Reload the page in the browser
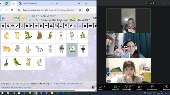 click(12, 10)
